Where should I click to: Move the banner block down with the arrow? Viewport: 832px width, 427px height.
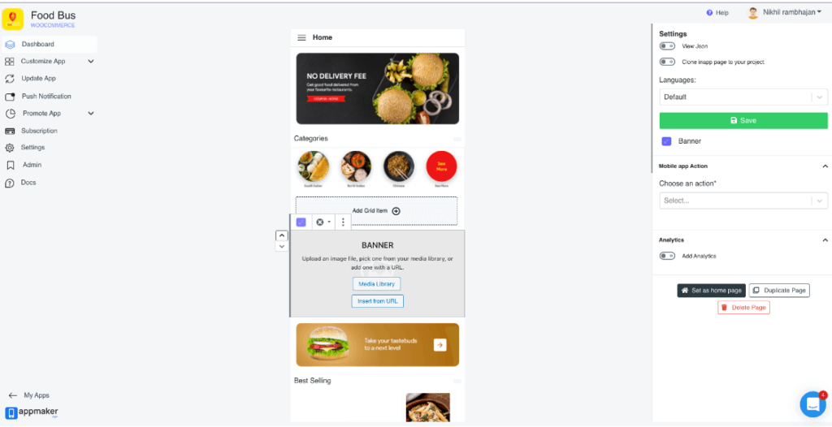click(282, 246)
